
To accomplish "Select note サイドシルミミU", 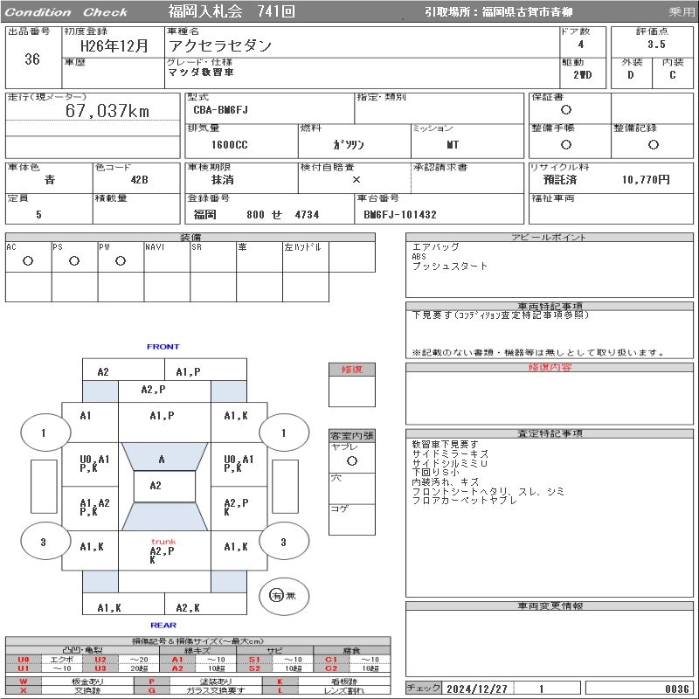I will tap(449, 463).
